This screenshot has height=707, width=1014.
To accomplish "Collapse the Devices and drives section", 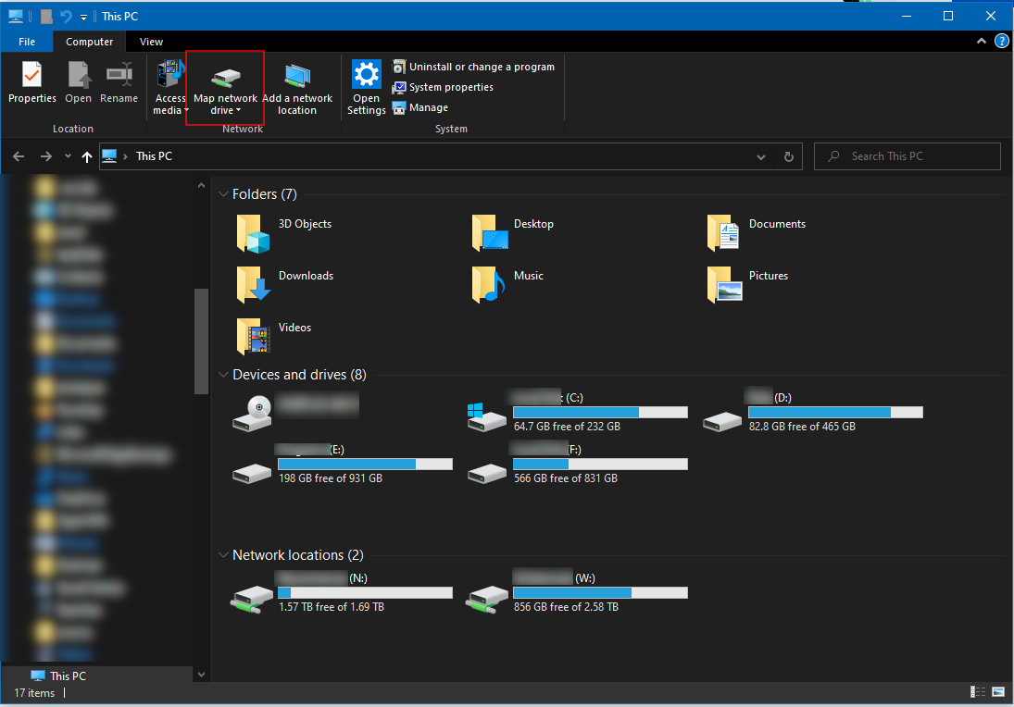I will point(222,375).
